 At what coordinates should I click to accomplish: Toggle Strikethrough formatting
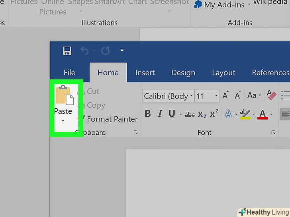(190, 114)
